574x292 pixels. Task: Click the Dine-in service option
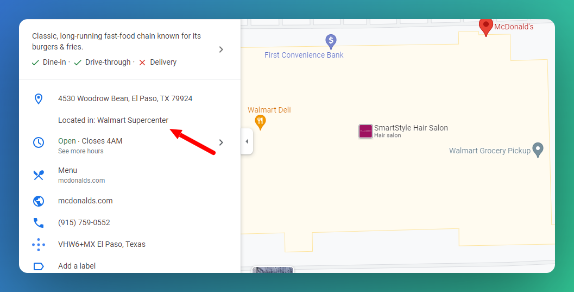(x=49, y=63)
